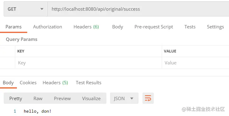Open the request Headers (6) tab
This screenshot has width=229, height=116.
click(86, 27)
